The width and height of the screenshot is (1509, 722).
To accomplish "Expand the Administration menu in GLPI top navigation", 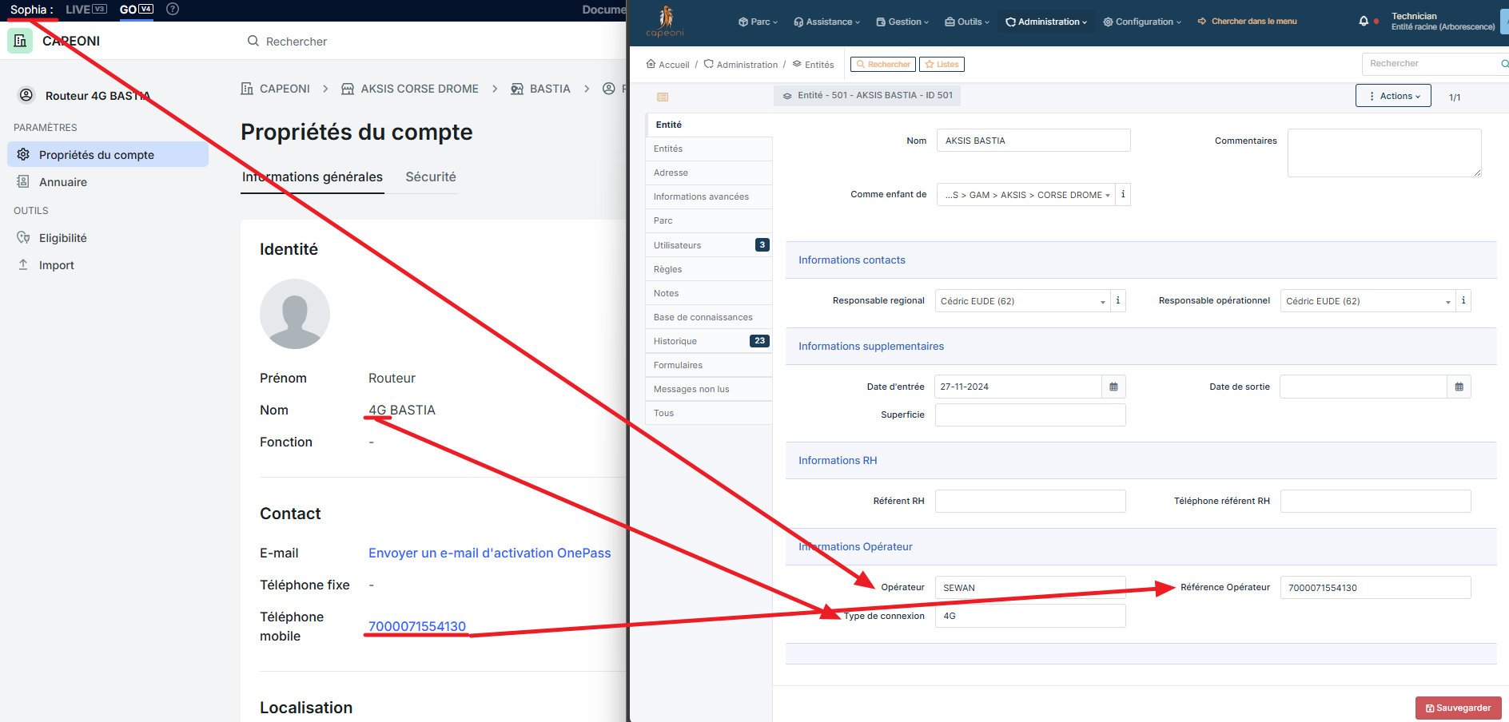I will pyautogui.click(x=1046, y=22).
